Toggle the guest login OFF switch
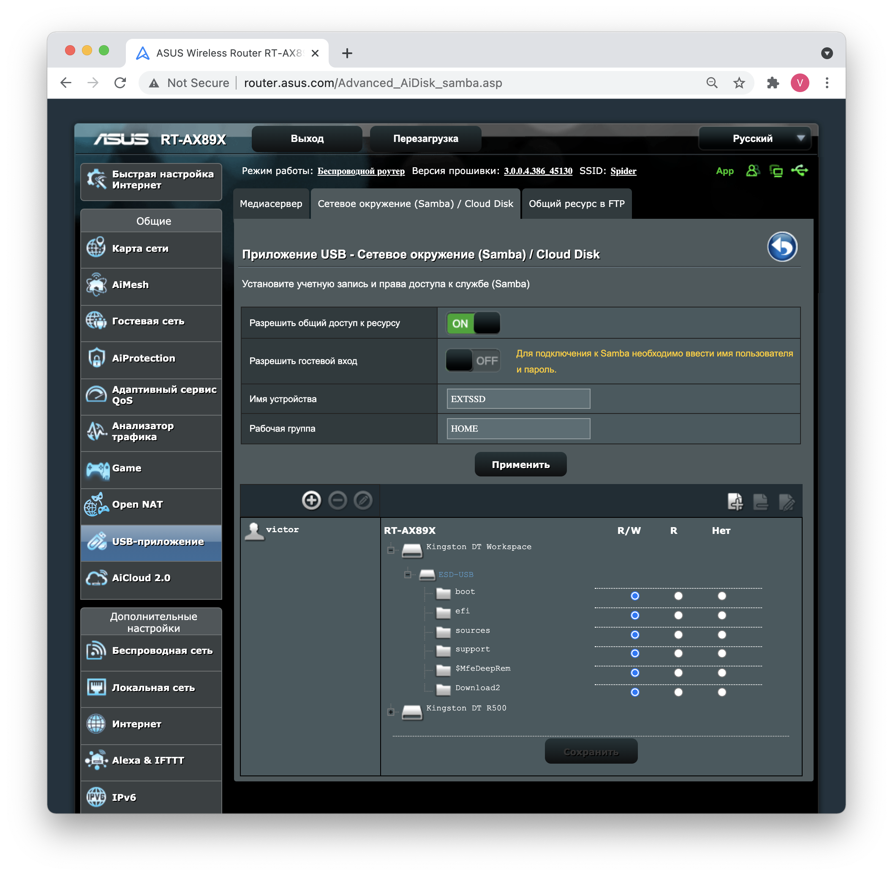The height and width of the screenshot is (876, 893). click(x=473, y=360)
